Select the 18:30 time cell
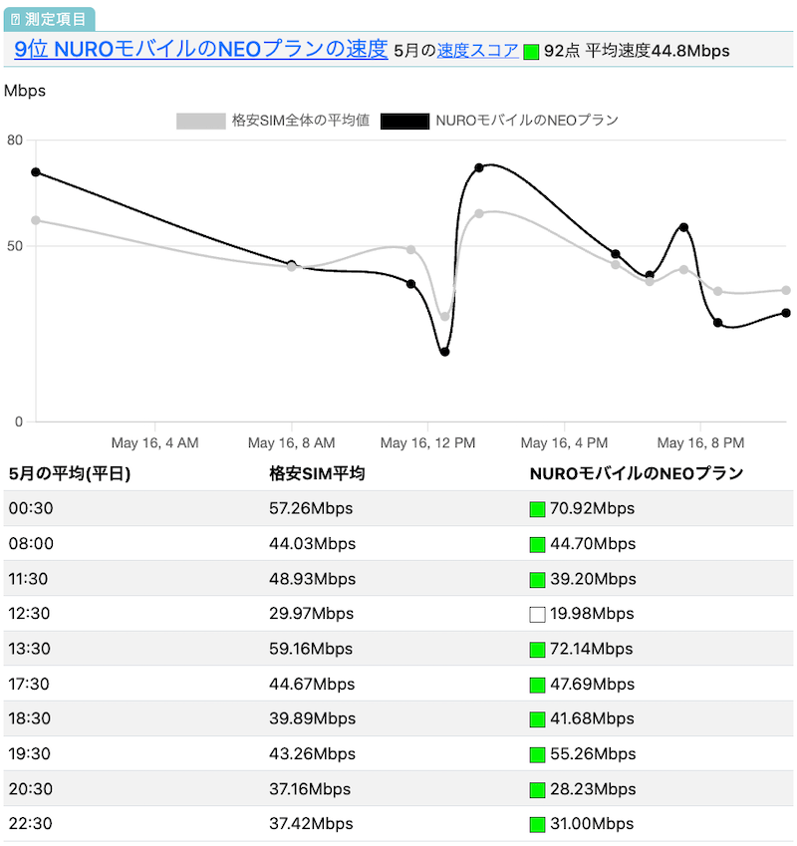The image size is (797, 846). (x=29, y=718)
